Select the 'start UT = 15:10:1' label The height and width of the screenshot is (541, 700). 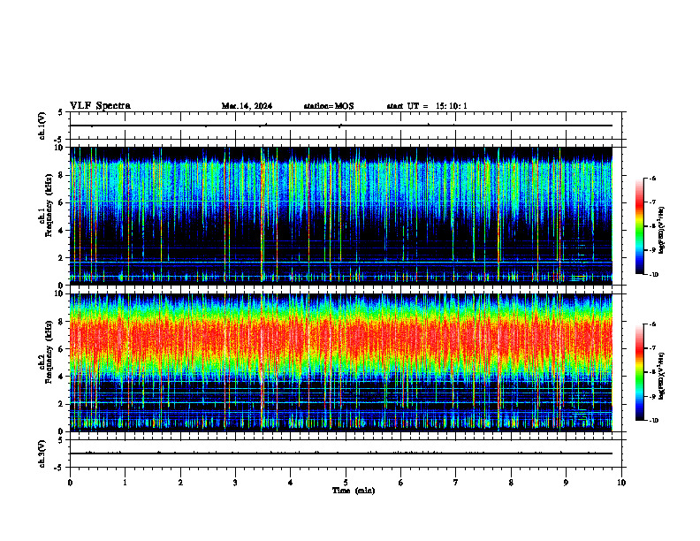pos(427,106)
